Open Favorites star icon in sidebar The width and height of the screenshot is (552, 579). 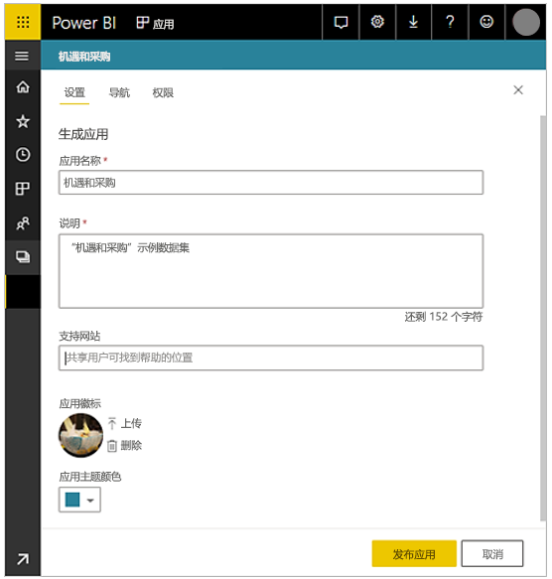click(23, 121)
